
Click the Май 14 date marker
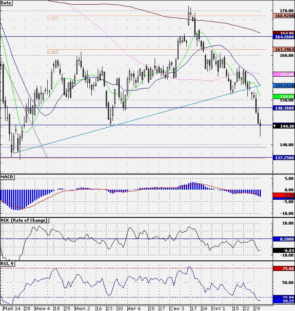click(x=12, y=308)
